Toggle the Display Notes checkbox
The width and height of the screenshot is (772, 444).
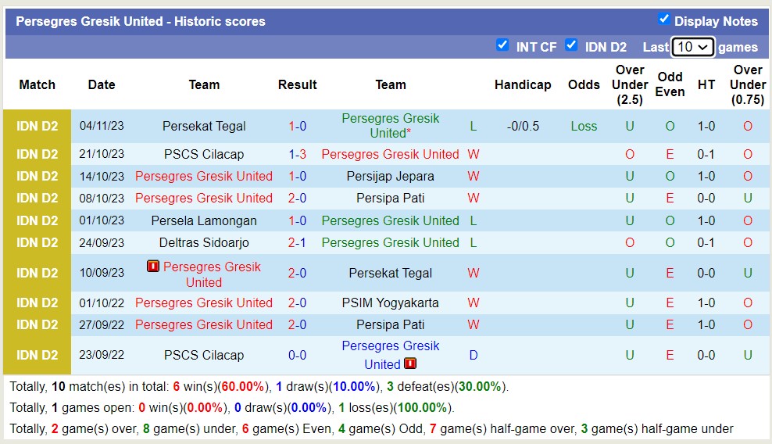click(x=663, y=20)
